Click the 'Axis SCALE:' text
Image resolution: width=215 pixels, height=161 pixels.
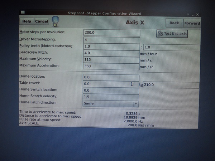(29, 123)
